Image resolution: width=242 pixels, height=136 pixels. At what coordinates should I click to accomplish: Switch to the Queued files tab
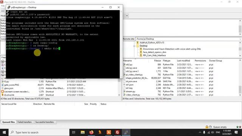(x=8, y=122)
